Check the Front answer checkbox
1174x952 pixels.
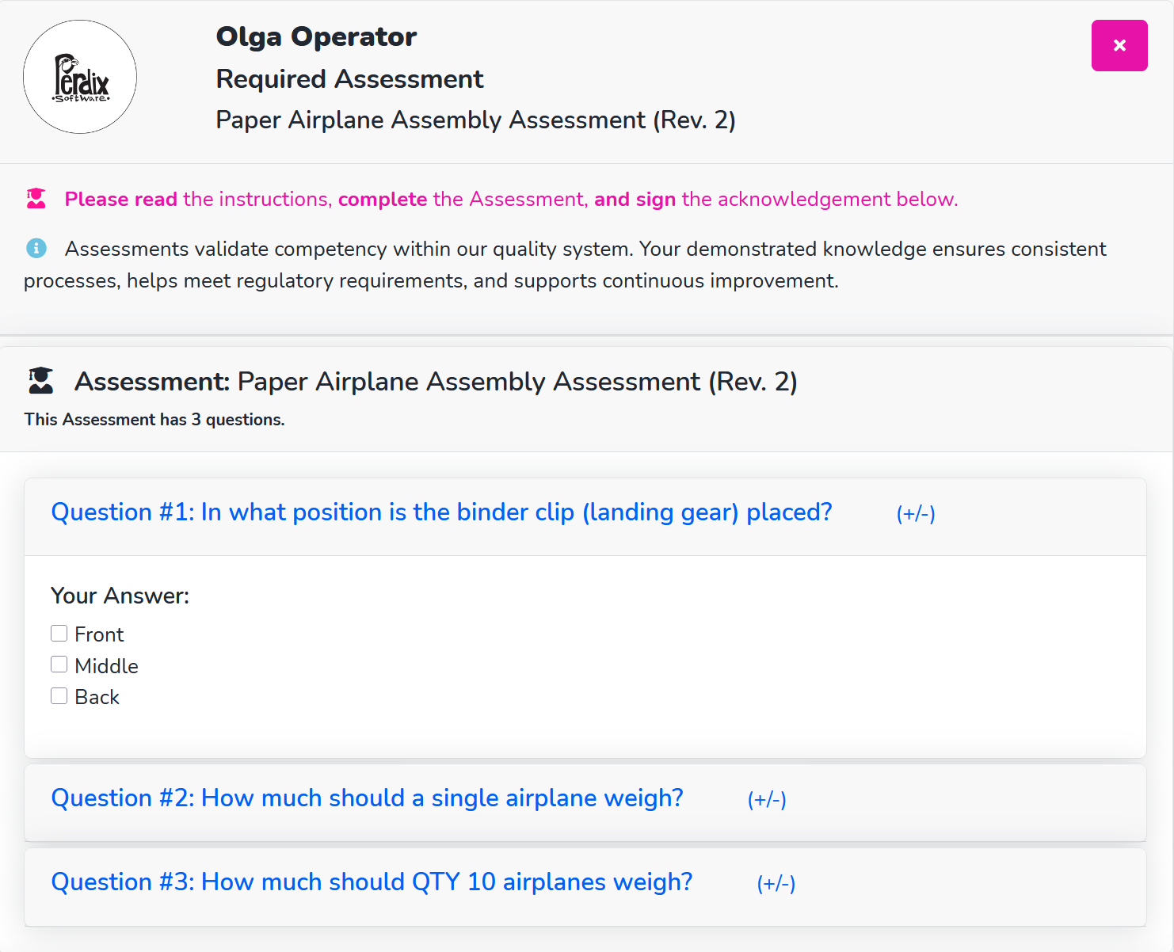click(x=59, y=634)
